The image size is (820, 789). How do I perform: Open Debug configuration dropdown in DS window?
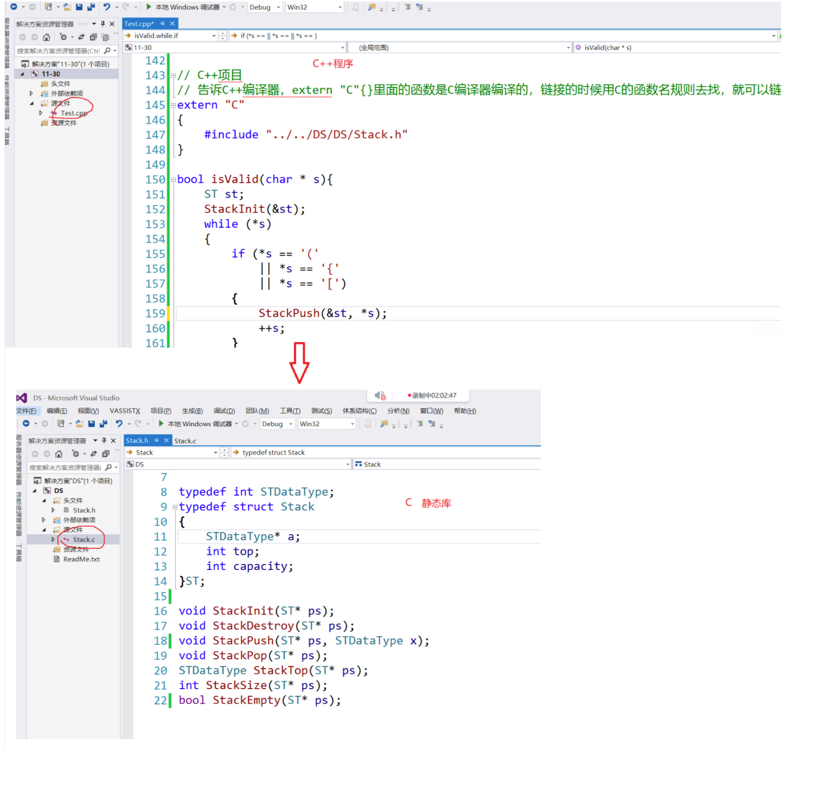277,424
